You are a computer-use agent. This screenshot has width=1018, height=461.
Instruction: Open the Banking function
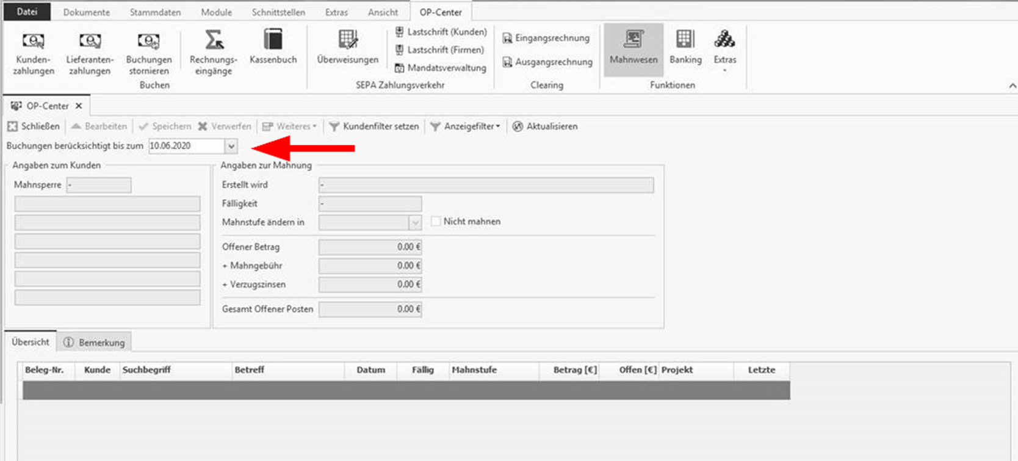[685, 48]
